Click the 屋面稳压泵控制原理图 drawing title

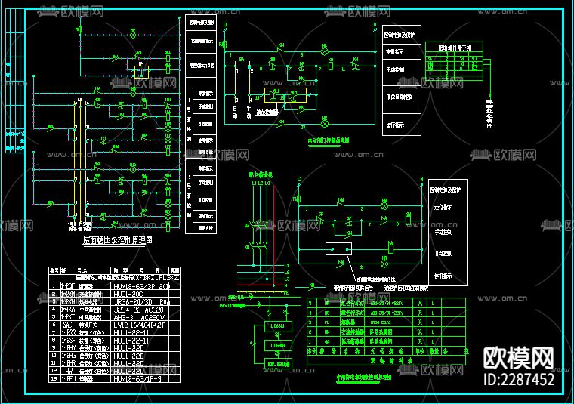118,239
